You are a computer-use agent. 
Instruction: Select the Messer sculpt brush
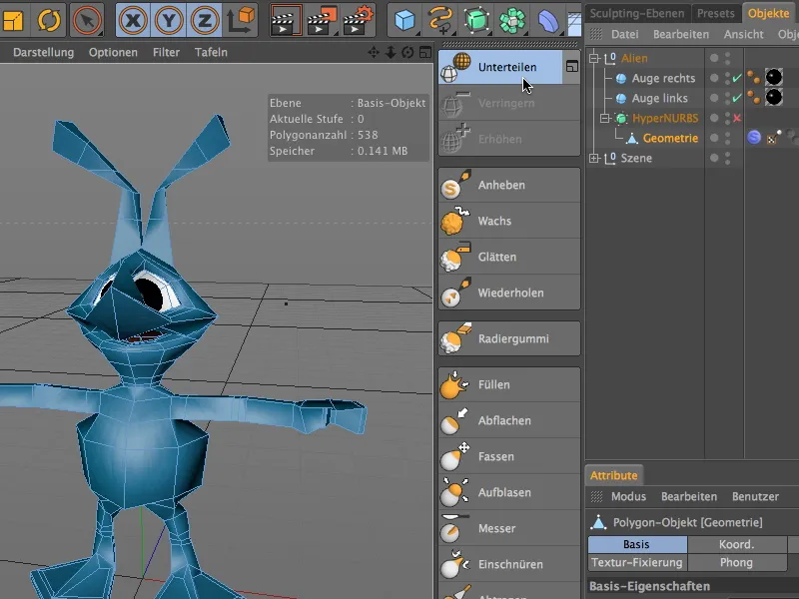[509, 529]
